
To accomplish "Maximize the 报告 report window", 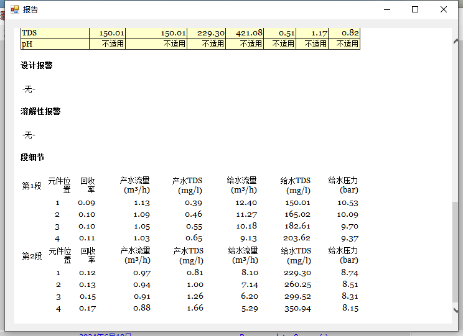I will 415,9.
